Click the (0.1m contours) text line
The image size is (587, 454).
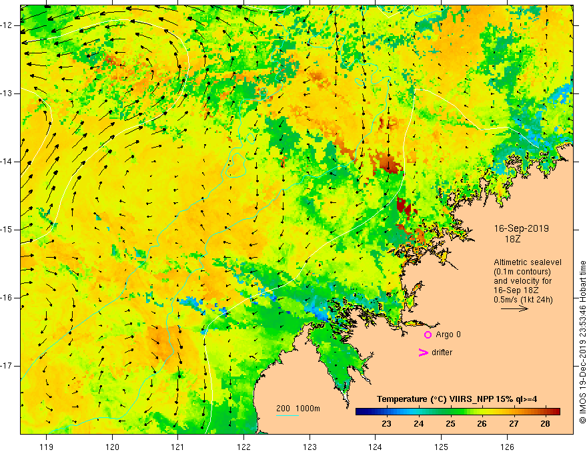522,272
